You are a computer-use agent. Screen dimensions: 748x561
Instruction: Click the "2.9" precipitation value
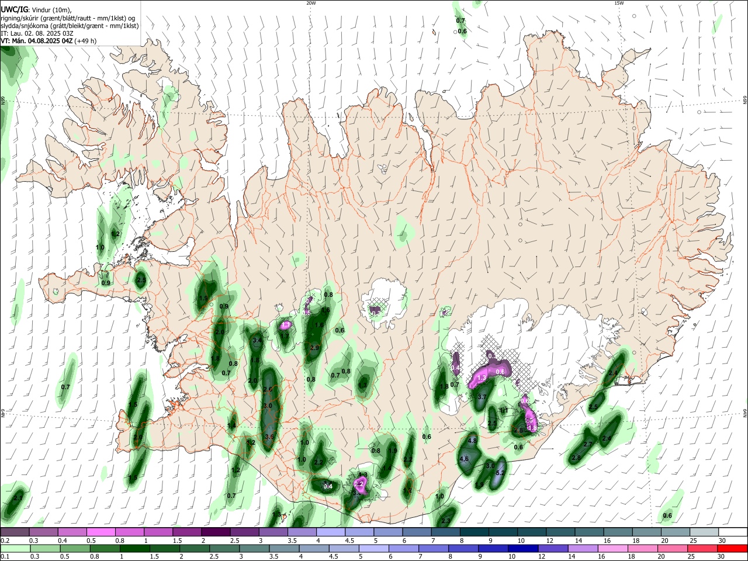(314, 348)
